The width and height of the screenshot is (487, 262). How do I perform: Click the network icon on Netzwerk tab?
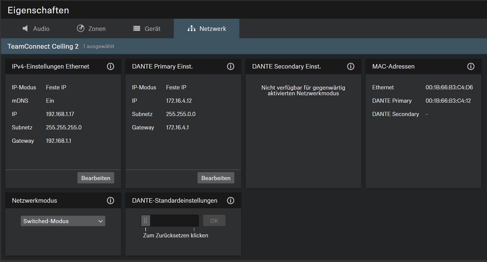pyautogui.click(x=192, y=28)
